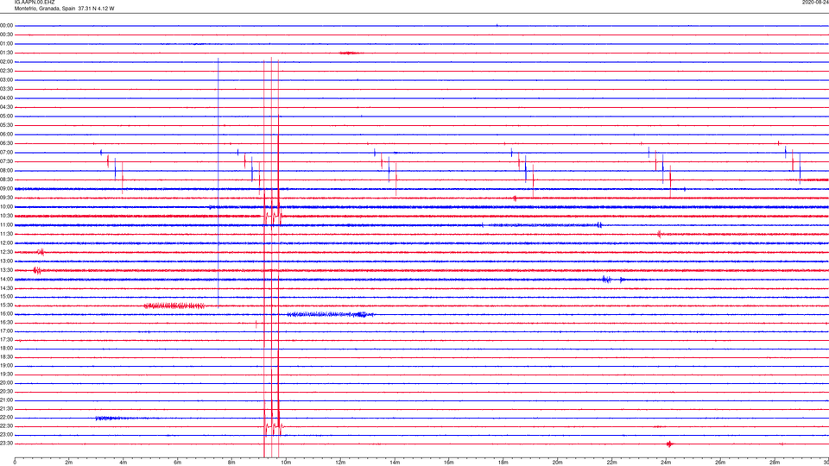Click the "21:00" time row label

pyautogui.click(x=7, y=400)
